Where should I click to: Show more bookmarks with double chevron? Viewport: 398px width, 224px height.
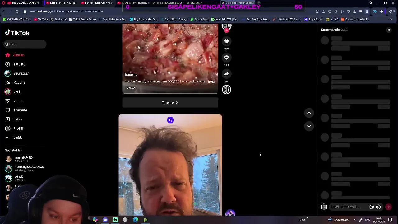391,19
